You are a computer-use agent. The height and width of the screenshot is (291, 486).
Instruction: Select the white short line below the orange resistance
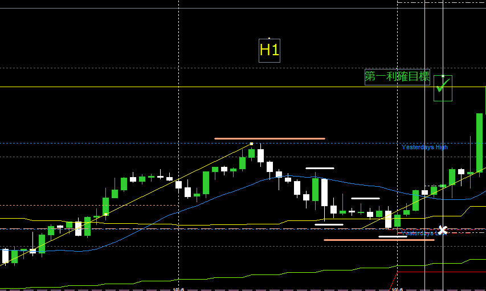[319, 168]
